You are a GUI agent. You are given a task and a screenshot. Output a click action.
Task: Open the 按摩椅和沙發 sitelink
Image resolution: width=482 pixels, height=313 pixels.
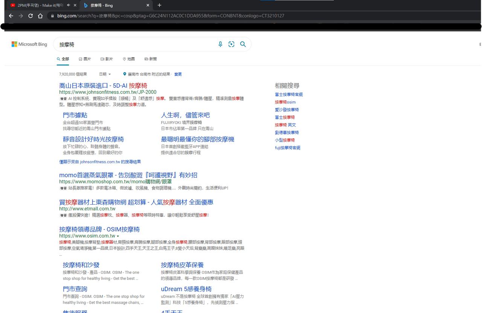pyautogui.click(x=81, y=265)
